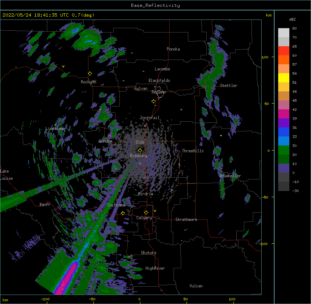Select the yellow 51-54 dBZ legend swatch
Viewport: 311px width, 304px height.
(x=284, y=78)
